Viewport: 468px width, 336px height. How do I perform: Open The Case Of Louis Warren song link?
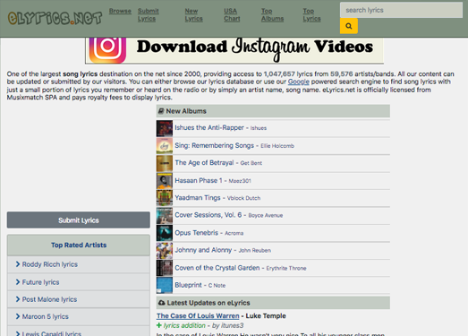pyautogui.click(x=198, y=315)
